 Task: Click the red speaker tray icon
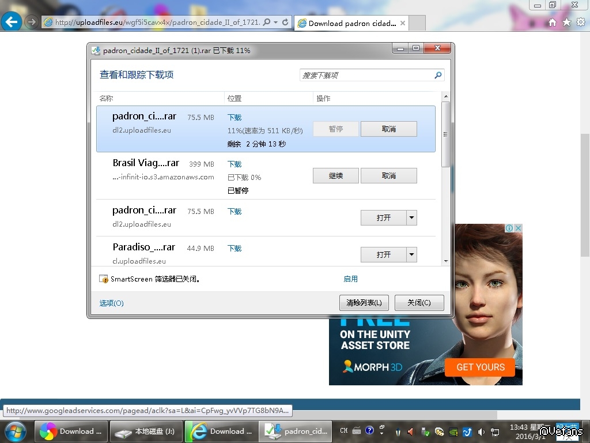point(410,431)
